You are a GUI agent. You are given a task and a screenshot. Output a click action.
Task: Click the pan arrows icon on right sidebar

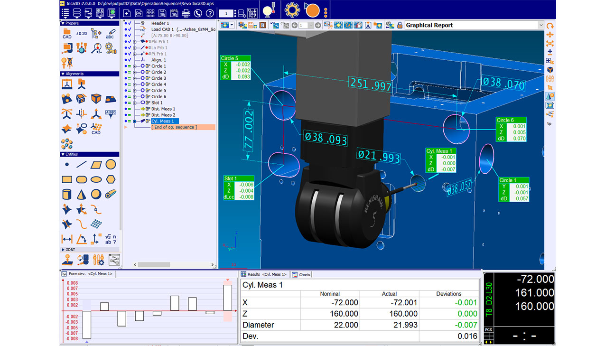550,35
